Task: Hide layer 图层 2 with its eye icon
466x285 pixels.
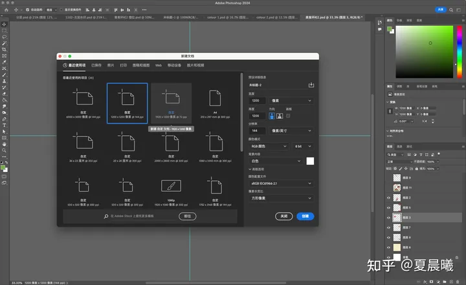Action: click(388, 198)
